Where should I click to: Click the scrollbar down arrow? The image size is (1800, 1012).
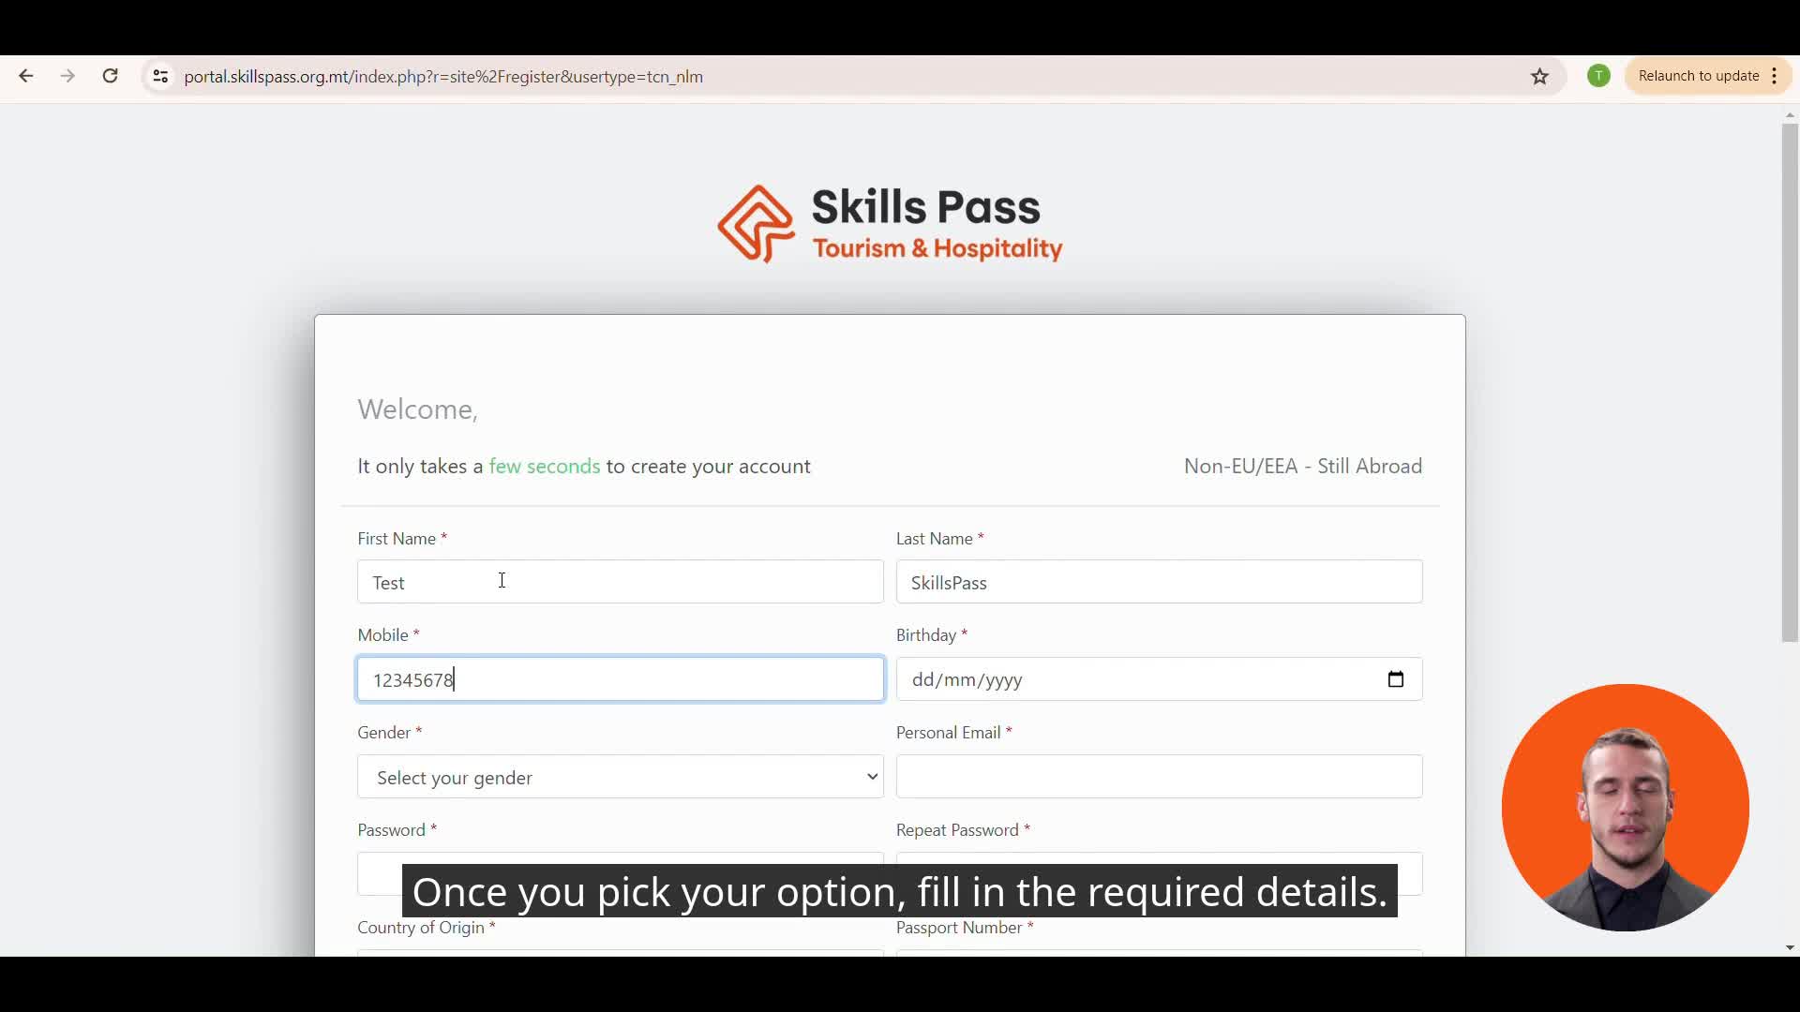(x=1789, y=947)
